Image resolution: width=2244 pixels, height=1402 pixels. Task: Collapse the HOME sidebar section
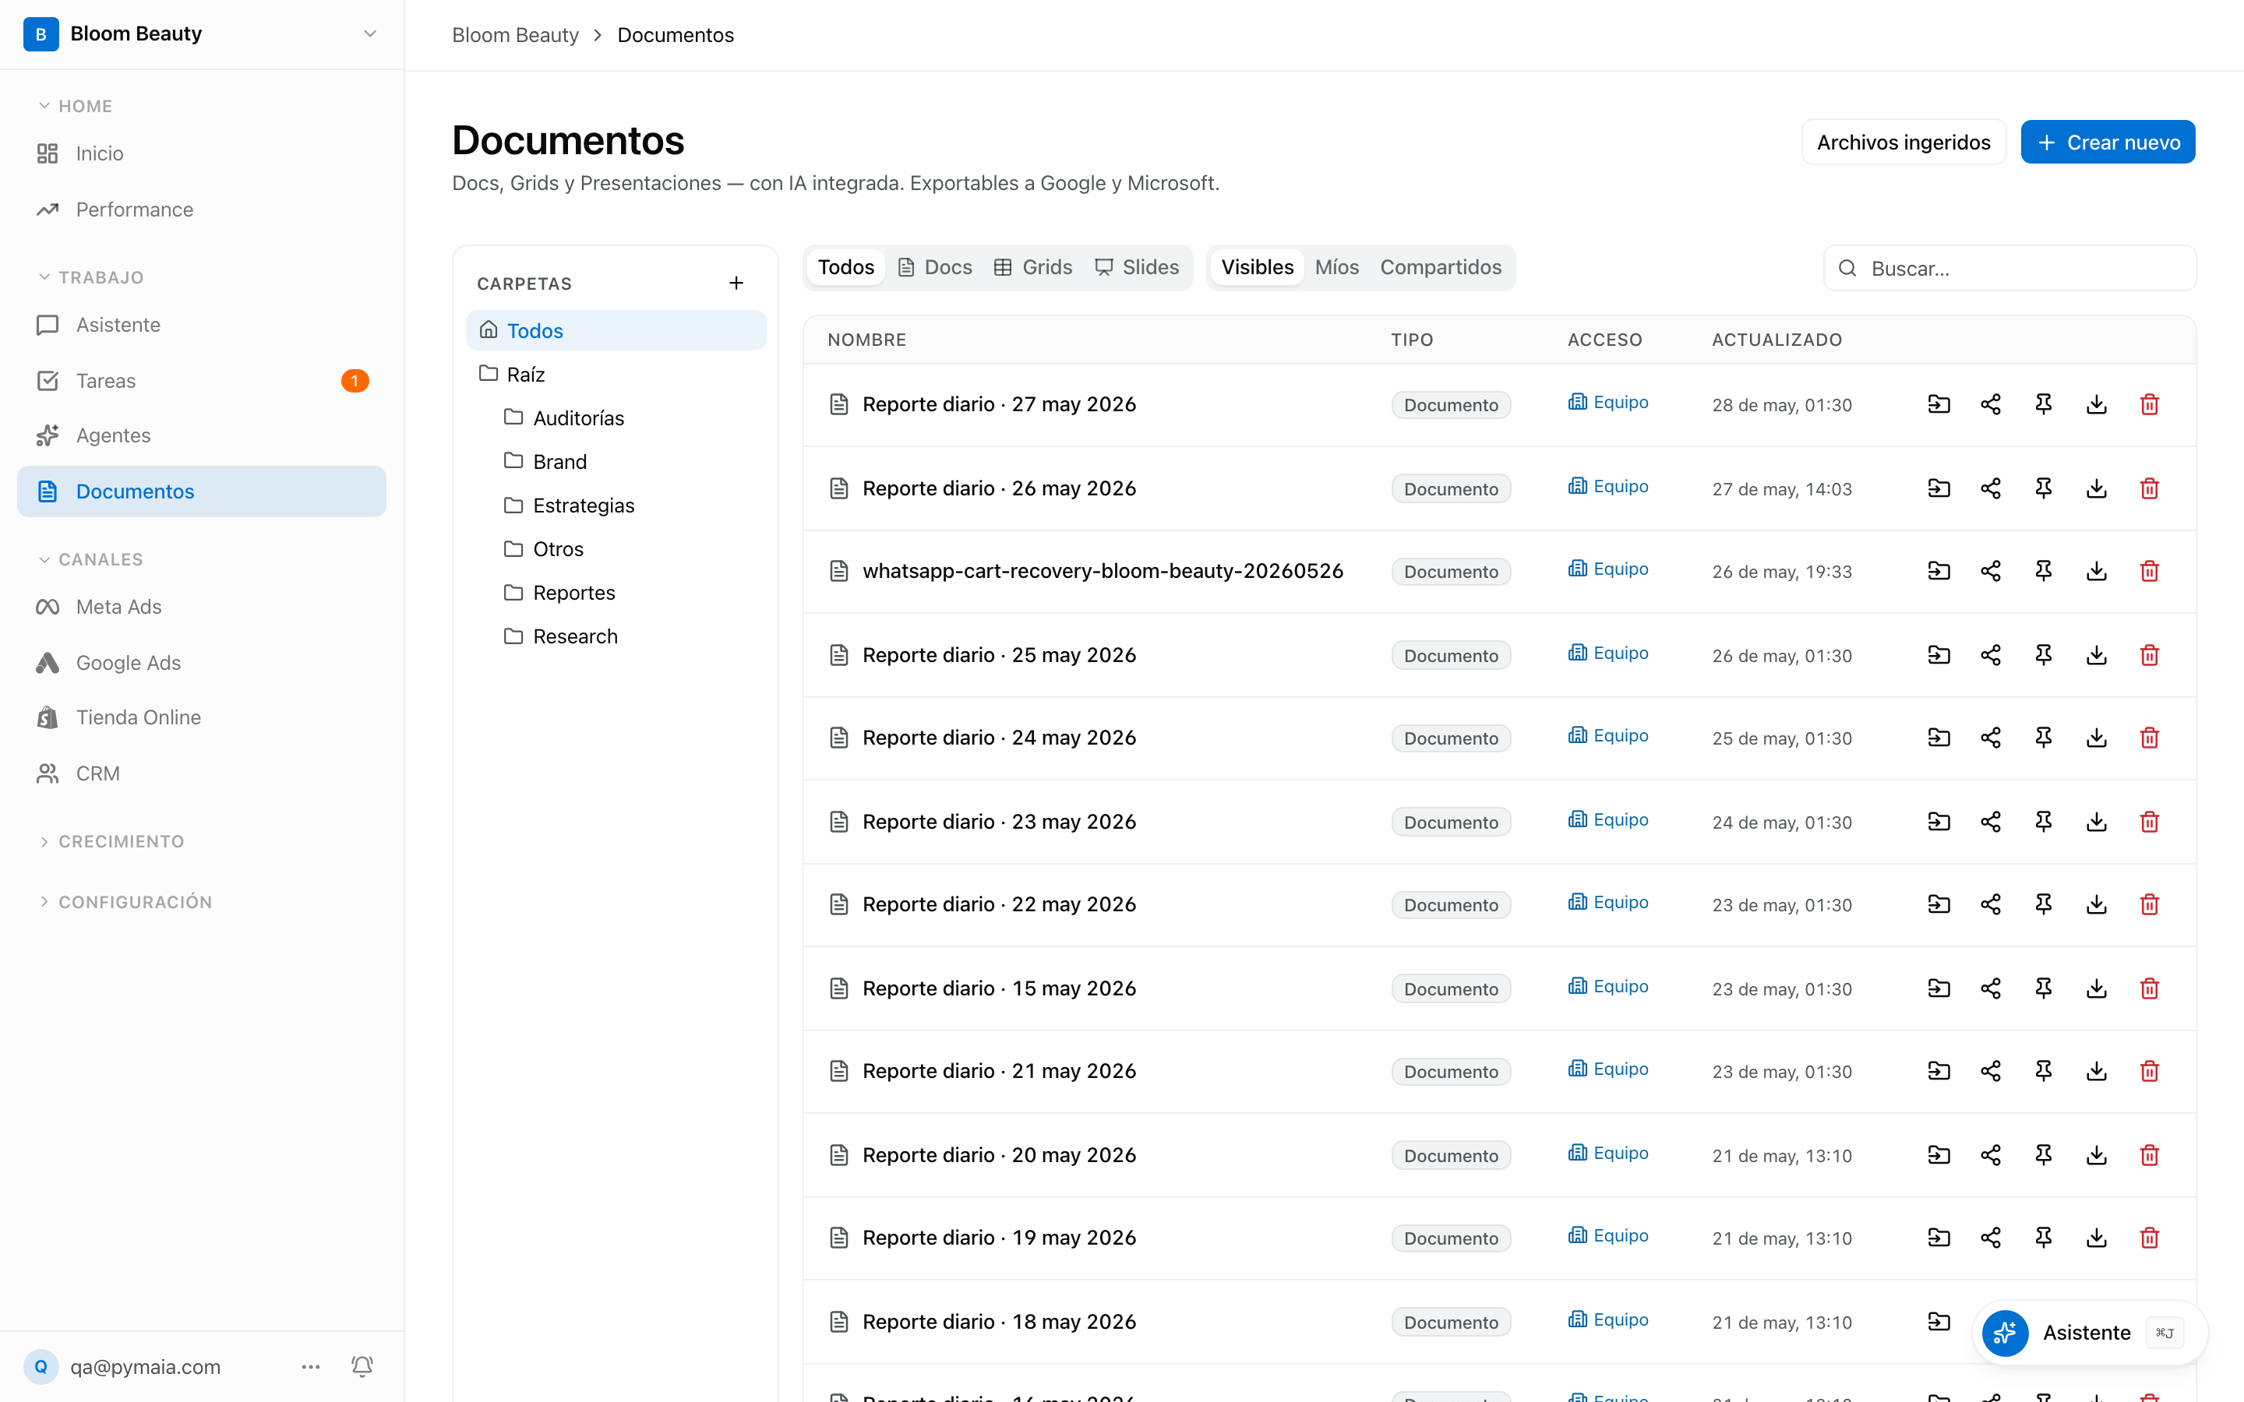(x=75, y=106)
